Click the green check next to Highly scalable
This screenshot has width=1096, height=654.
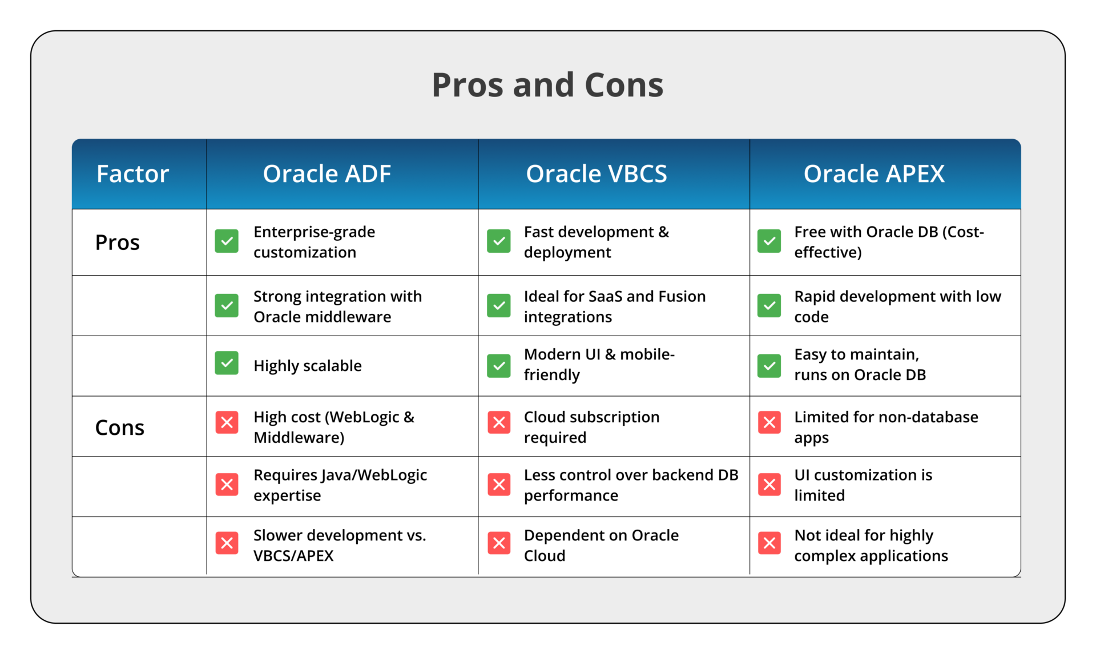coord(227,363)
